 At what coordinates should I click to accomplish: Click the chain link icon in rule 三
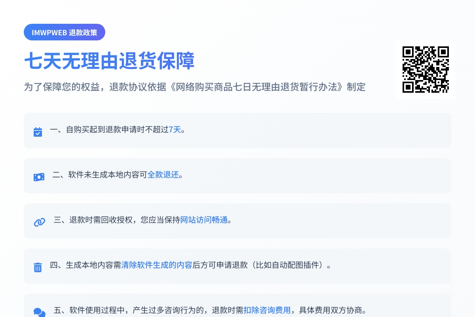(39, 222)
